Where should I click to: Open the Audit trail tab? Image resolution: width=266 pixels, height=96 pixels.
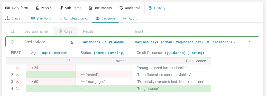[x=130, y=8]
